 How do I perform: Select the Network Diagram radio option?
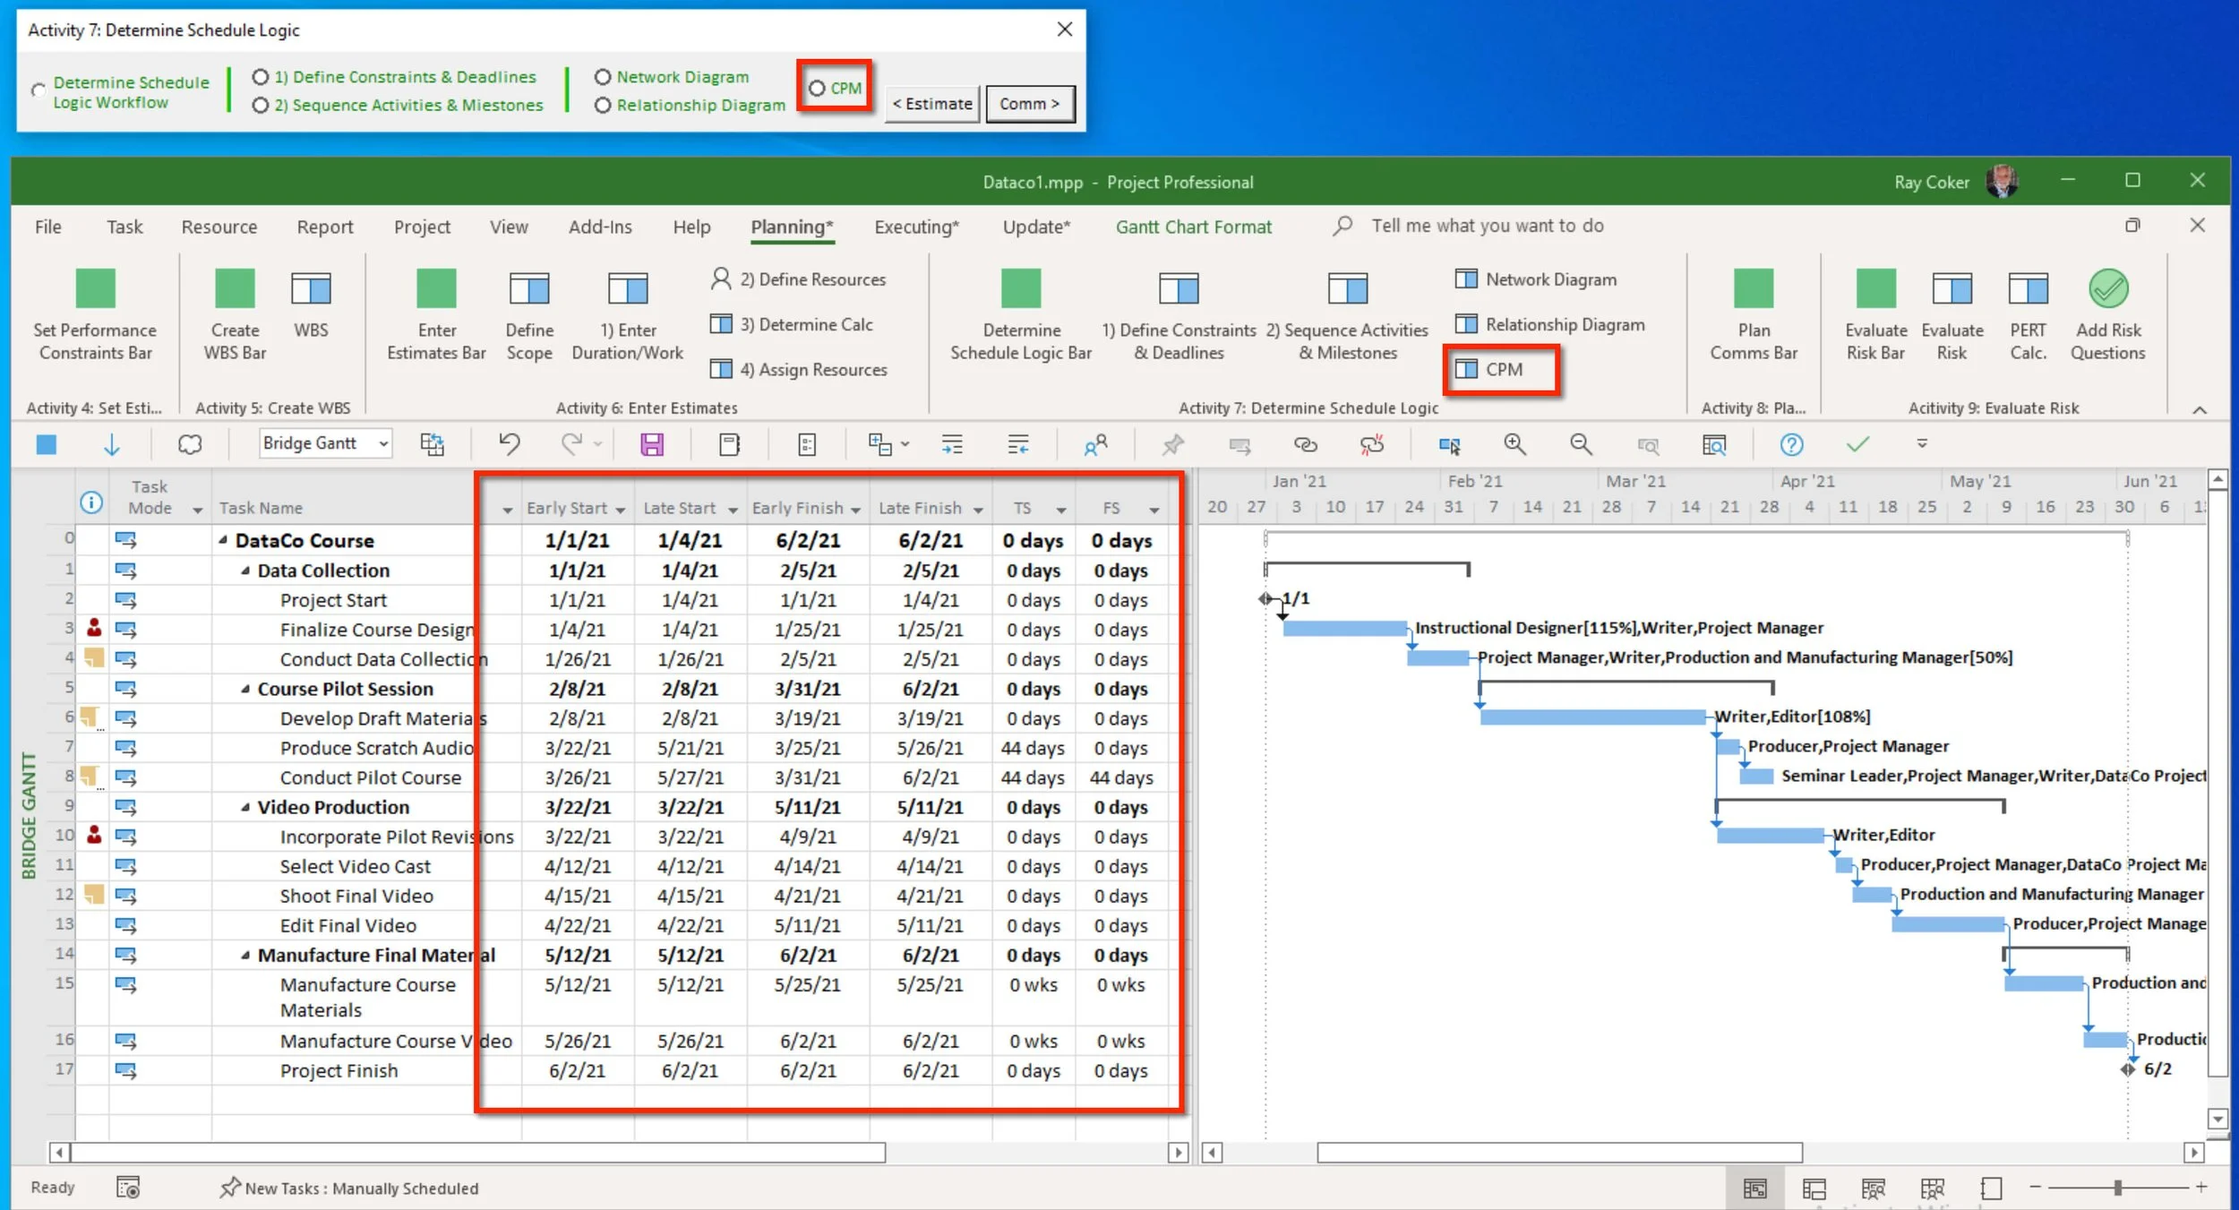(x=603, y=78)
